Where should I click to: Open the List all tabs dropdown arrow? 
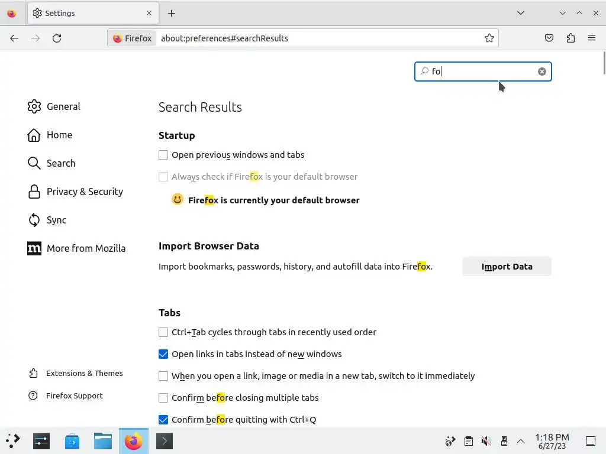click(x=521, y=13)
